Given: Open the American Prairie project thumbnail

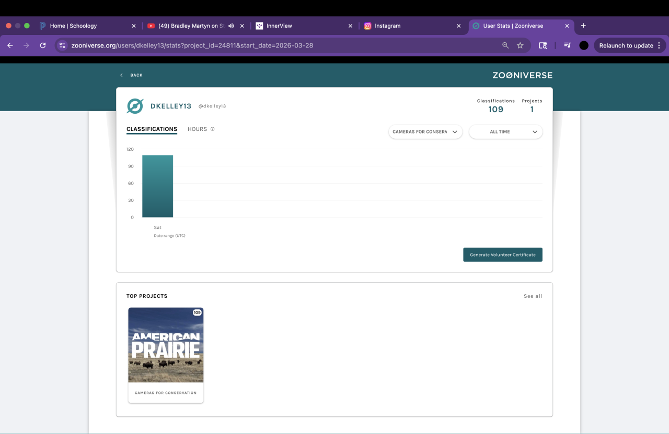Looking at the screenshot, I should (166, 345).
